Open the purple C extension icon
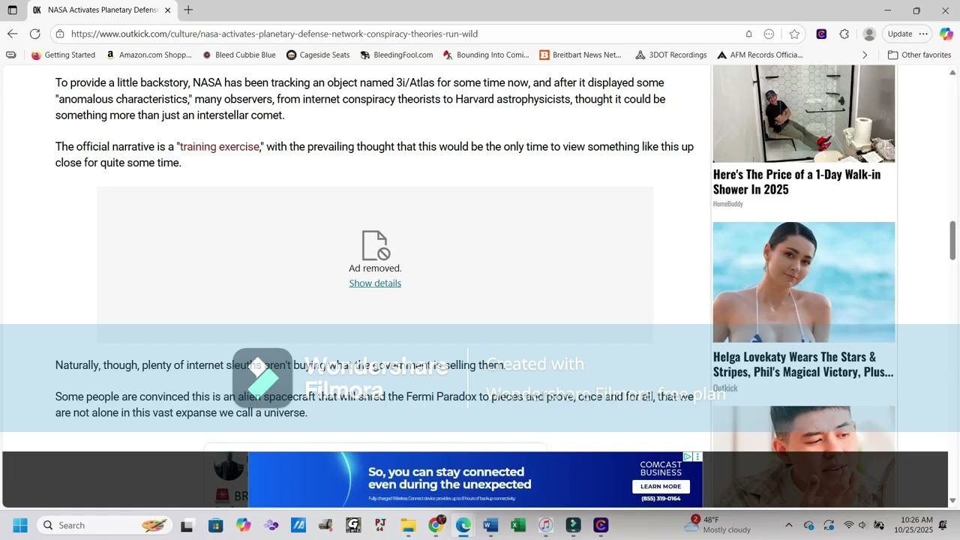 821,34
